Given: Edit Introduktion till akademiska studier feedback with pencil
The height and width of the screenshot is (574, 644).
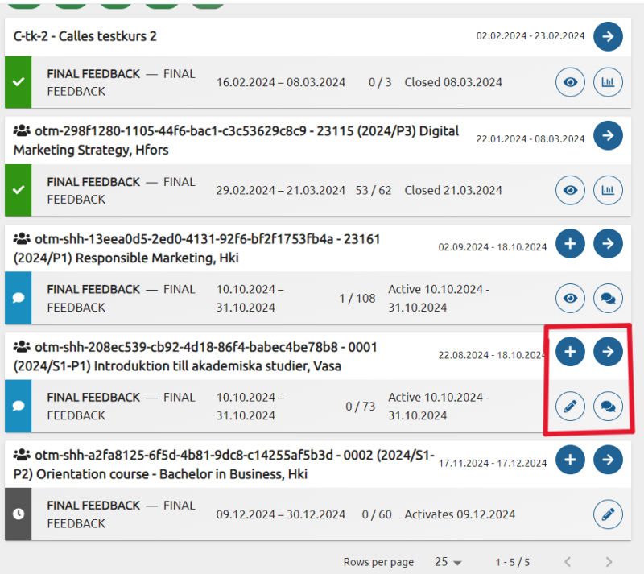Looking at the screenshot, I should pyautogui.click(x=570, y=407).
